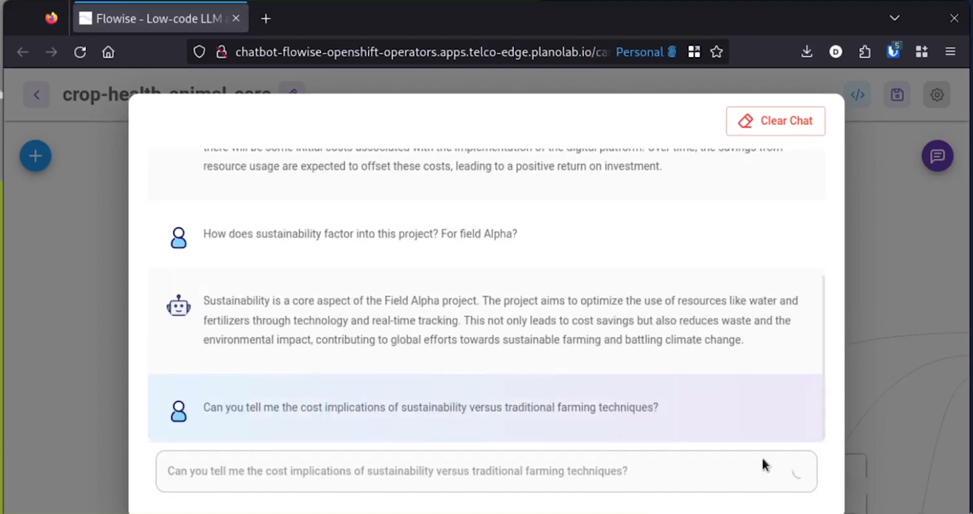Viewport: 973px width, 514px height.
Task: Open a new browser tab
Action: coord(265,18)
